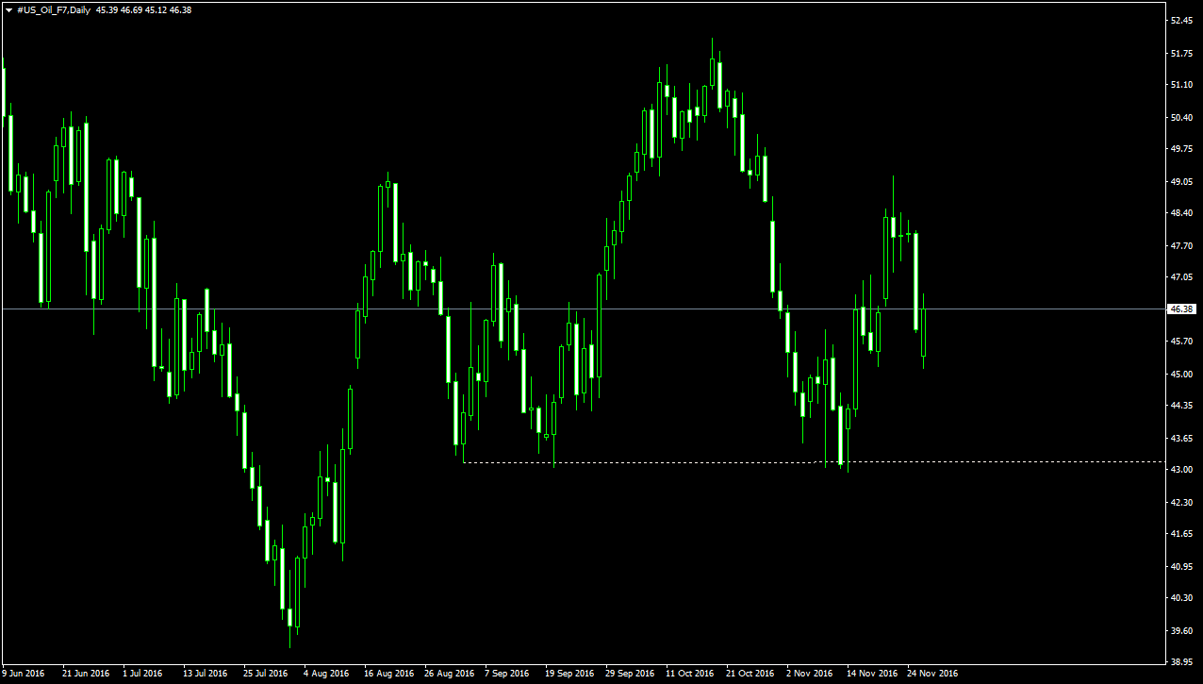Image resolution: width=1203 pixels, height=684 pixels.
Task: Click price scale label 40.95
Action: click(1181, 567)
